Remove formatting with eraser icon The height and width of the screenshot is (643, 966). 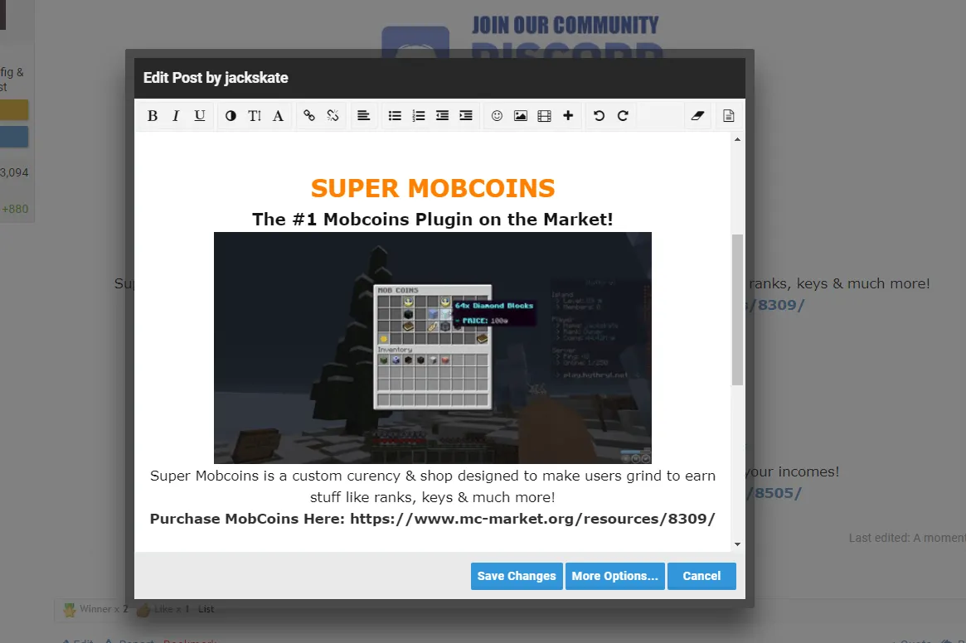[697, 116]
